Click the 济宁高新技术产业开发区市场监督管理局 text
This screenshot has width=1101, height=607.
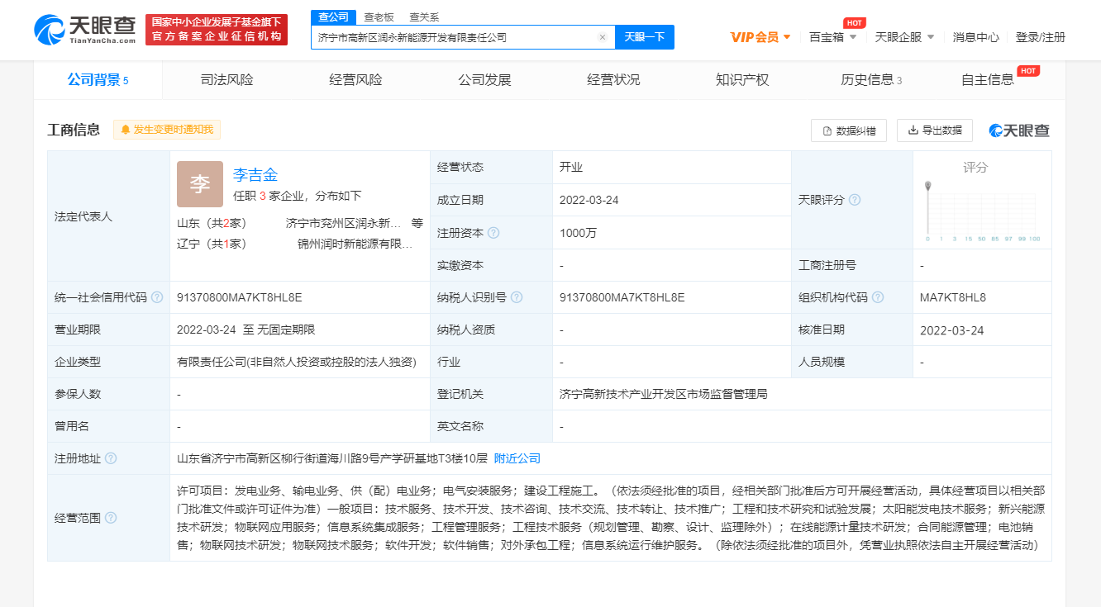664,394
